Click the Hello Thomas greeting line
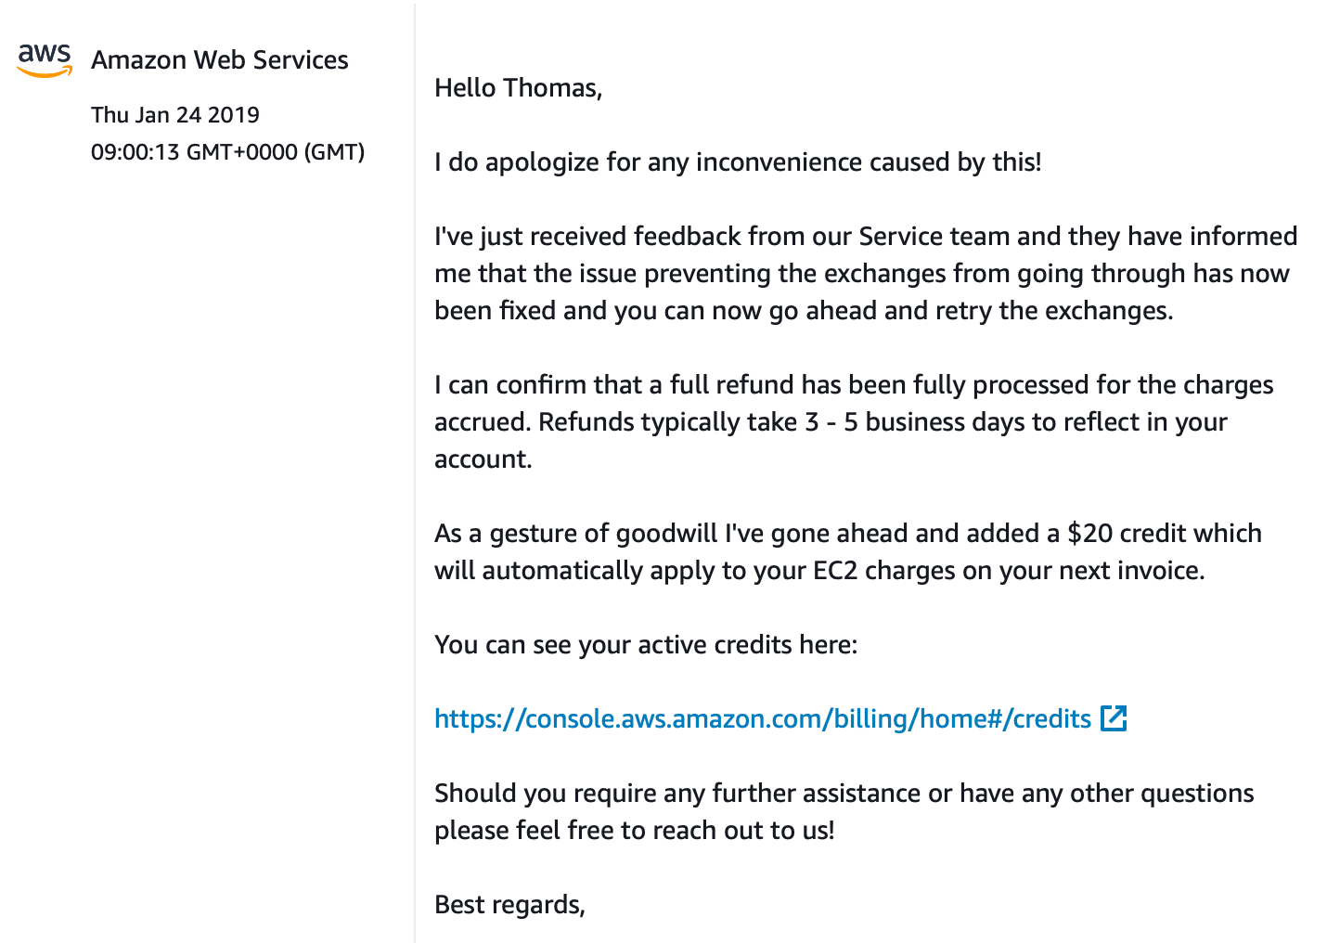This screenshot has width=1340, height=943. click(x=519, y=87)
